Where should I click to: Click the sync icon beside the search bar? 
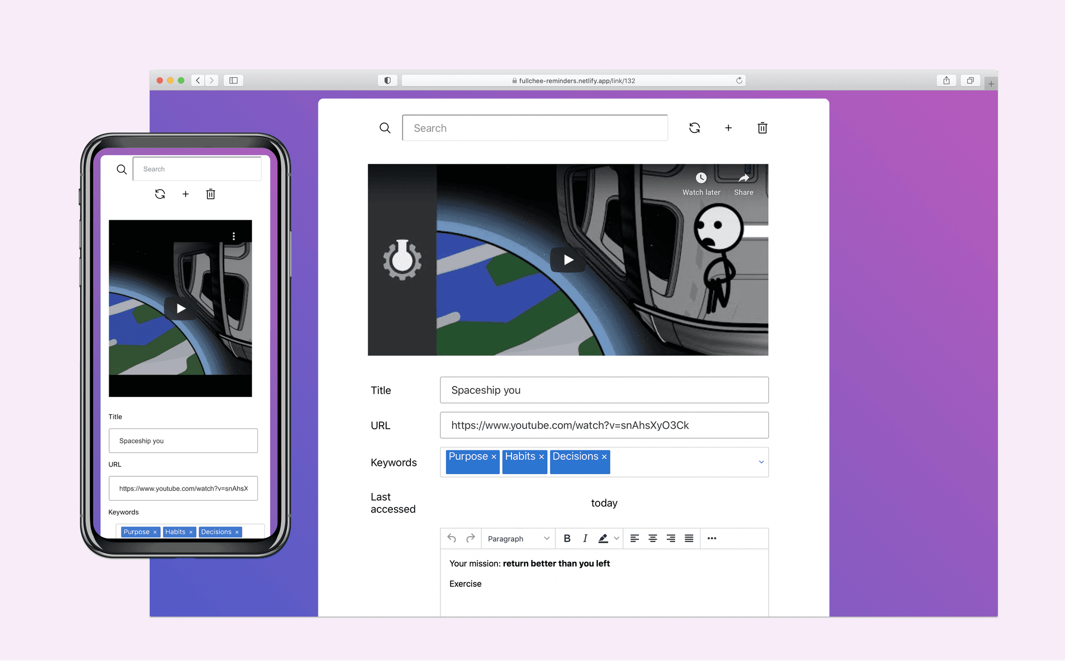[x=694, y=128]
